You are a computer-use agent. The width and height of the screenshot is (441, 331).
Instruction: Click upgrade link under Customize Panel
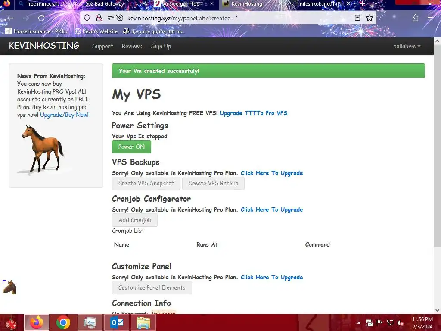pyautogui.click(x=272, y=277)
